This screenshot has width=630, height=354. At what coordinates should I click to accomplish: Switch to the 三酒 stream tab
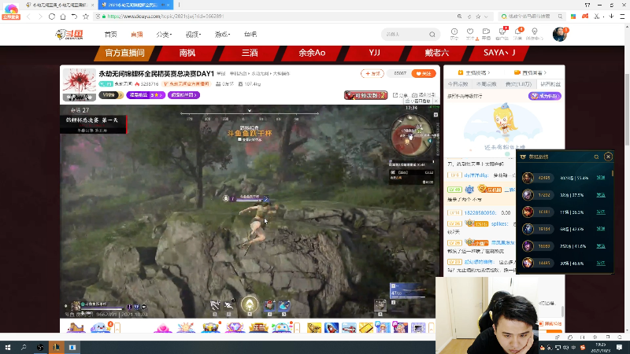point(250,53)
